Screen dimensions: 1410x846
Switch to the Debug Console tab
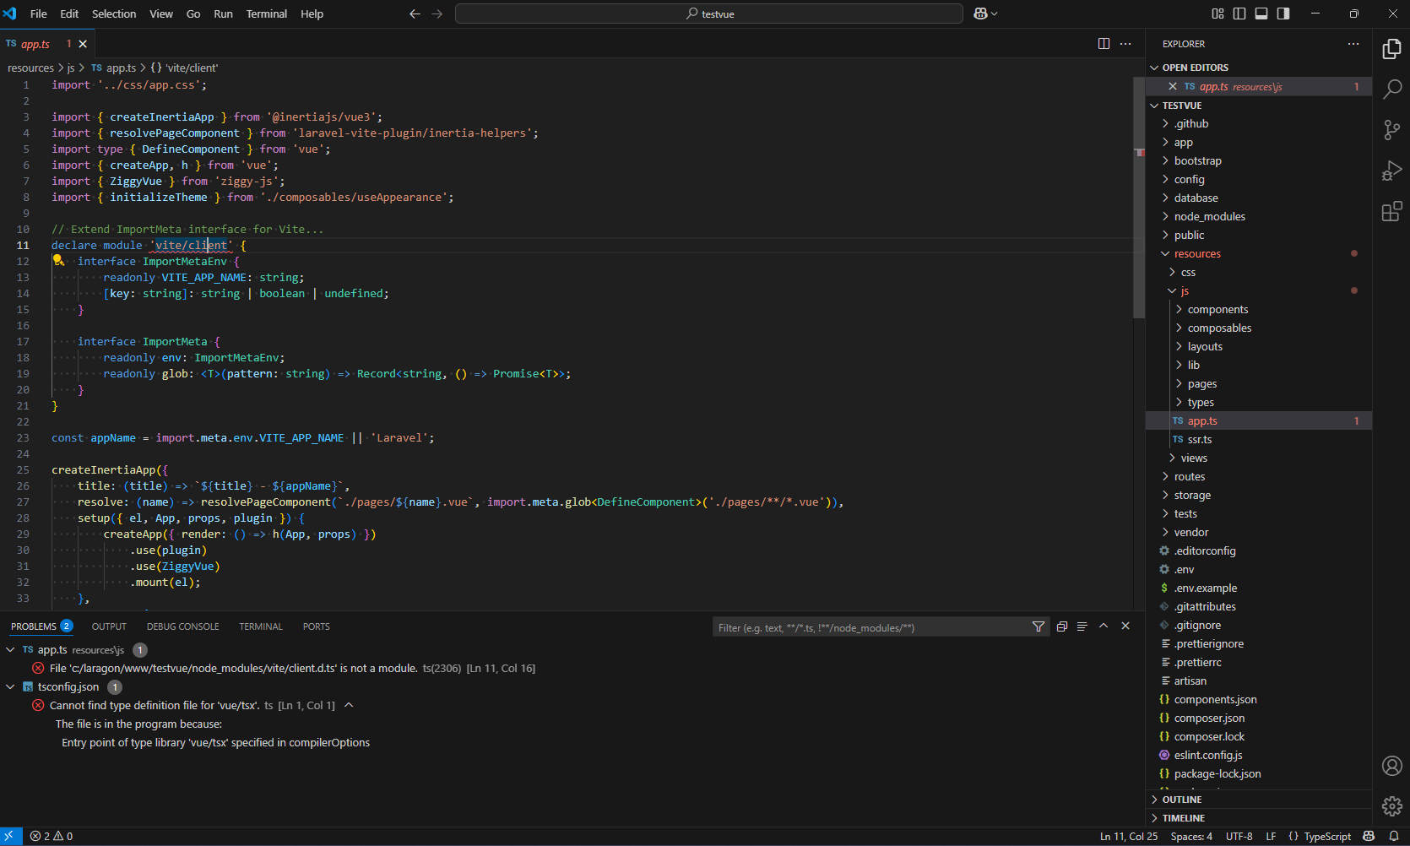[182, 626]
